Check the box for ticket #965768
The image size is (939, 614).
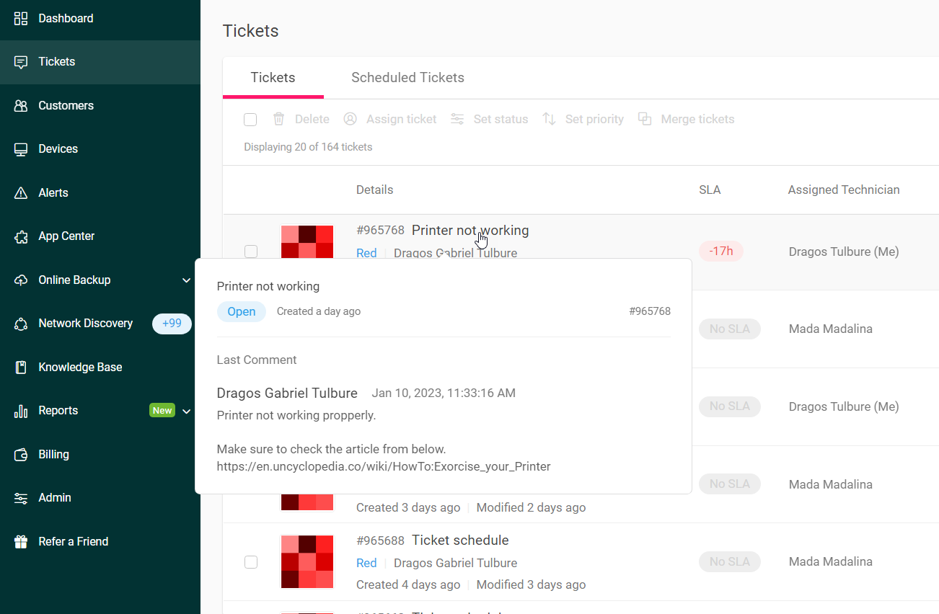tap(251, 252)
